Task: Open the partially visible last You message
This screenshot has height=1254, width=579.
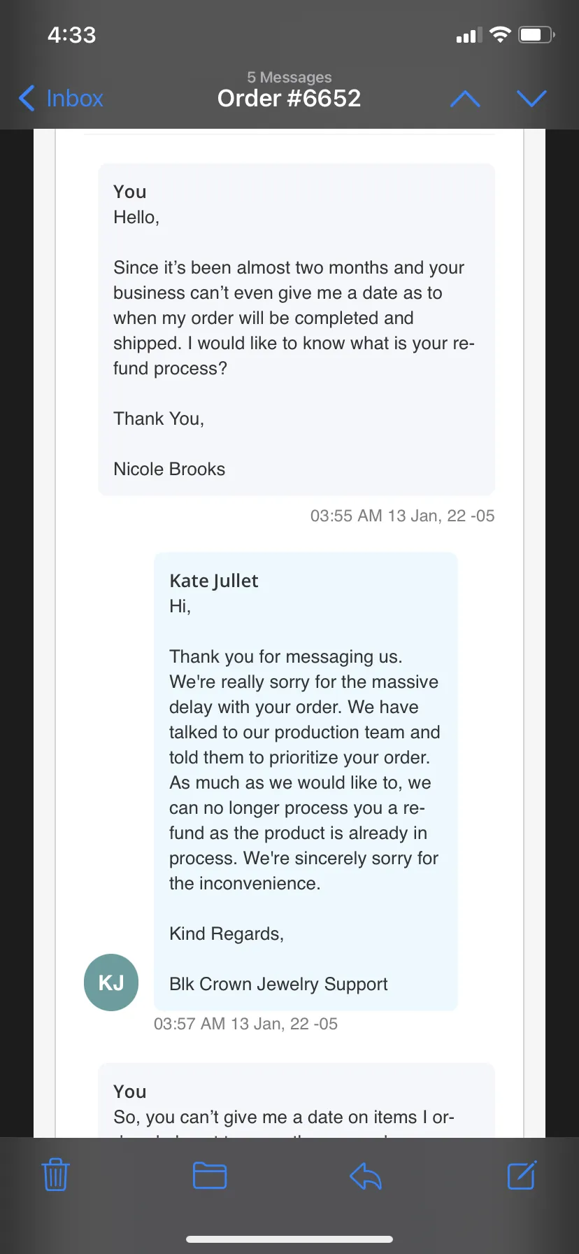Action: [296, 1101]
